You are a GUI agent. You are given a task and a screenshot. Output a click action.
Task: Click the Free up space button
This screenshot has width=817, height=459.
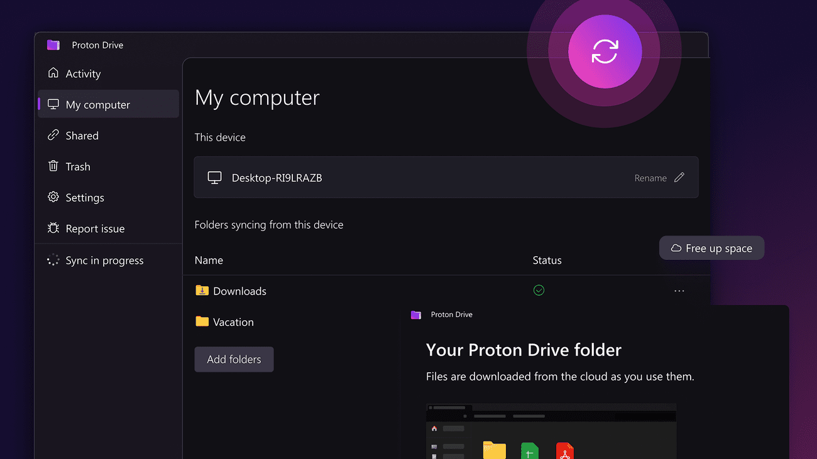(711, 247)
